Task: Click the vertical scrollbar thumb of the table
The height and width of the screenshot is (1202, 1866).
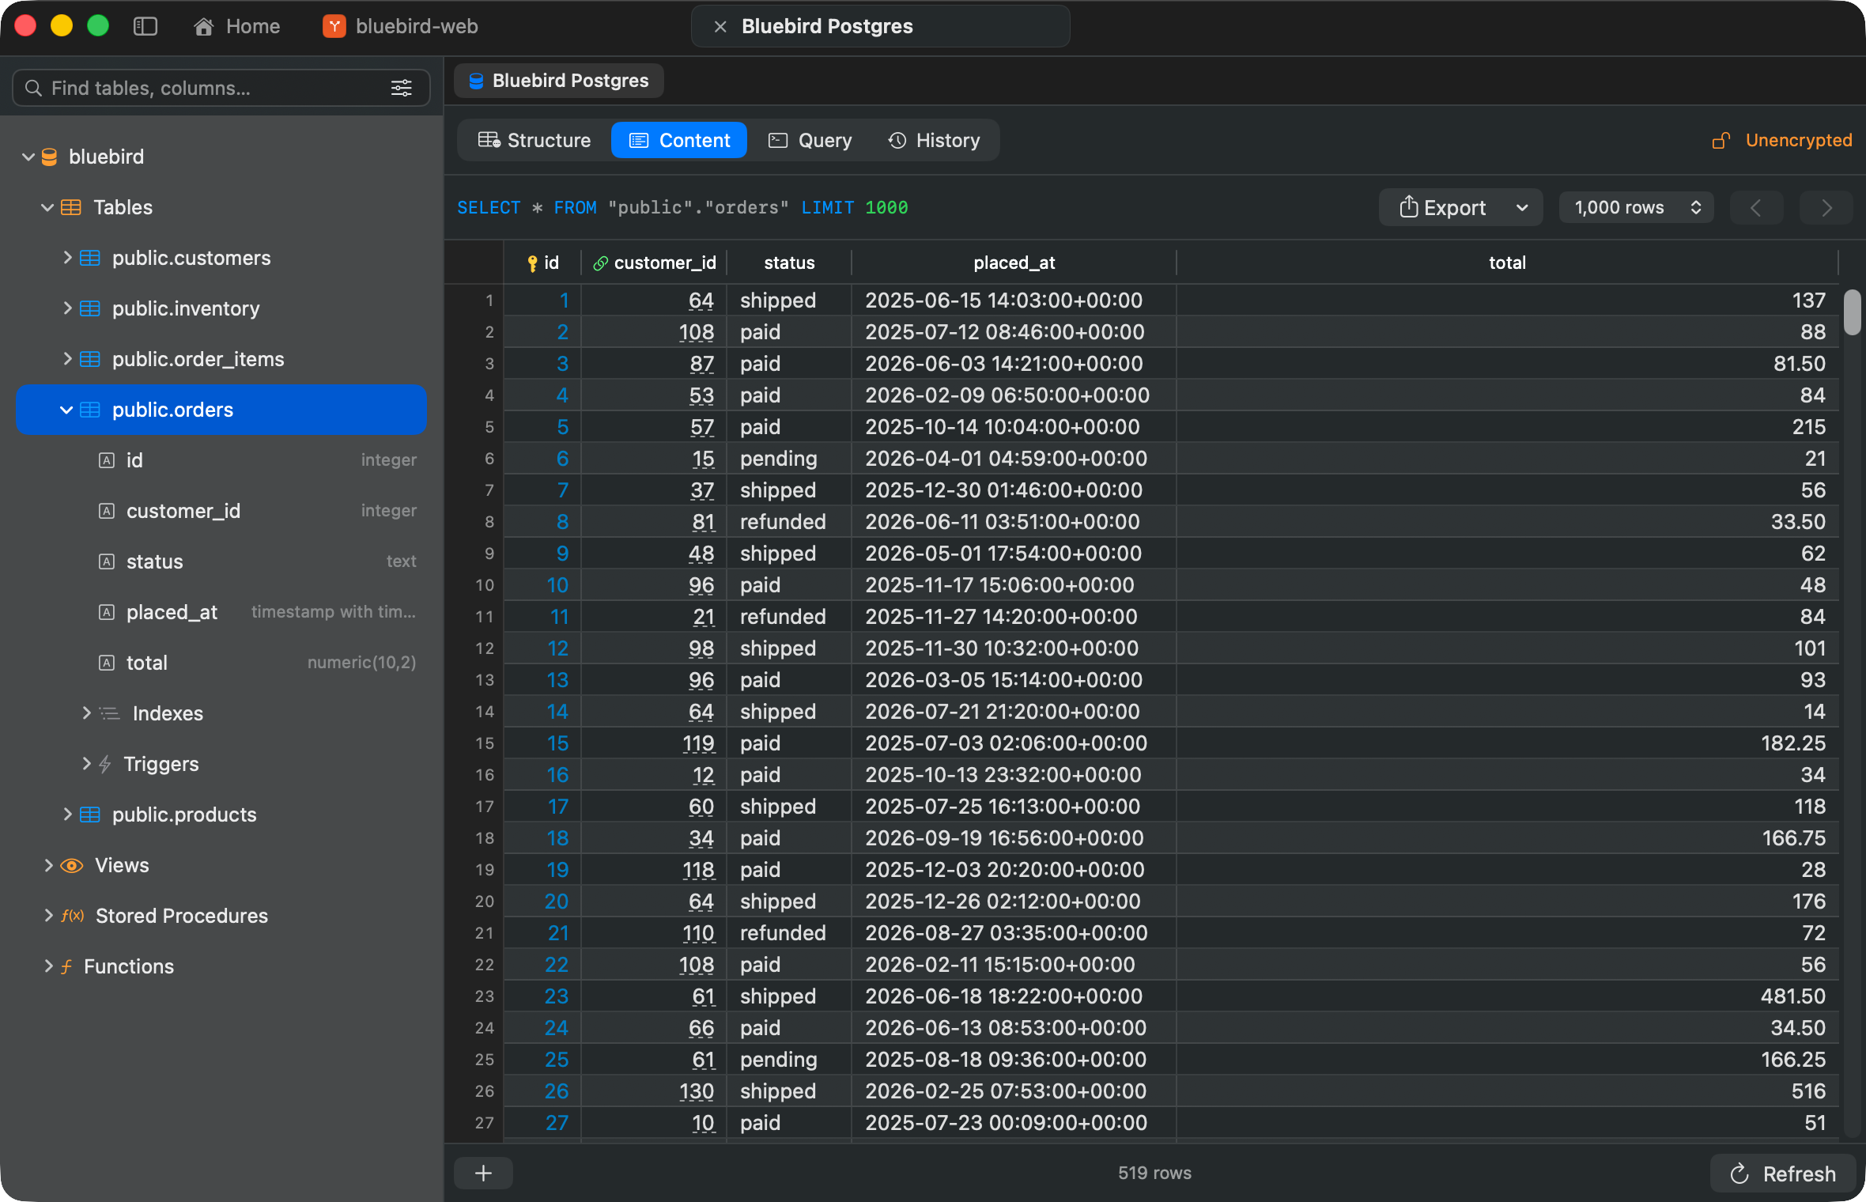Action: coord(1852,312)
